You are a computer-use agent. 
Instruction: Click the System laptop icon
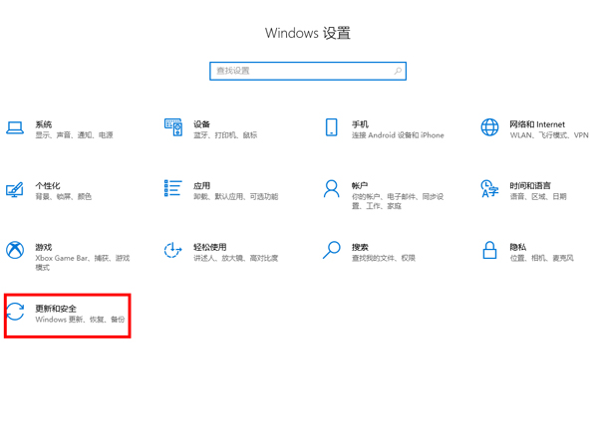[15, 127]
